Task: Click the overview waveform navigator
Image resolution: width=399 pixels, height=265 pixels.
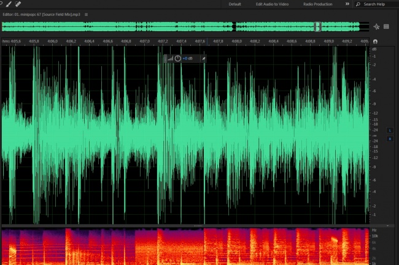Action: (x=185, y=27)
